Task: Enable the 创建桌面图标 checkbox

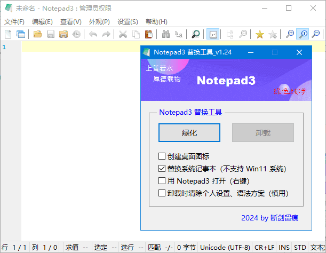Action: (162, 156)
